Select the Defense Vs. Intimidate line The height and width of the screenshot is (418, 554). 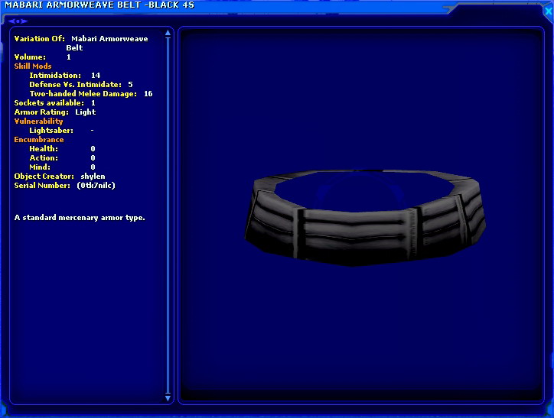(x=80, y=85)
